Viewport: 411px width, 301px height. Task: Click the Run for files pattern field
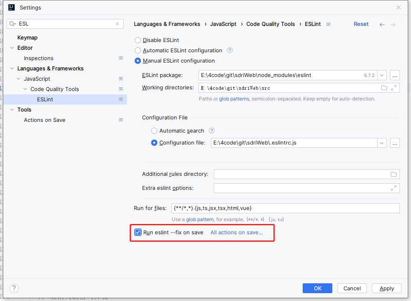pyautogui.click(x=285, y=208)
